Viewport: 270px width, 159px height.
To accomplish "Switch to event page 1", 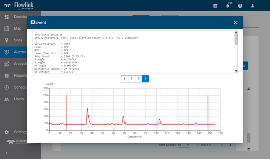I will pos(125,79).
